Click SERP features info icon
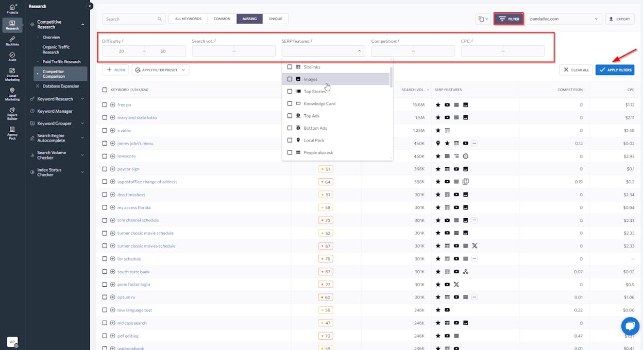 click(312, 40)
